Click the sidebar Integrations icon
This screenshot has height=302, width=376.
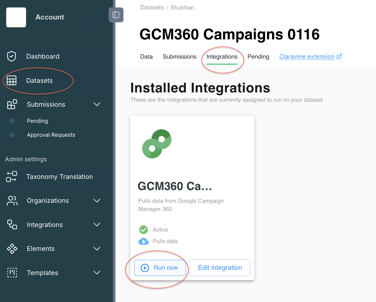click(12, 224)
